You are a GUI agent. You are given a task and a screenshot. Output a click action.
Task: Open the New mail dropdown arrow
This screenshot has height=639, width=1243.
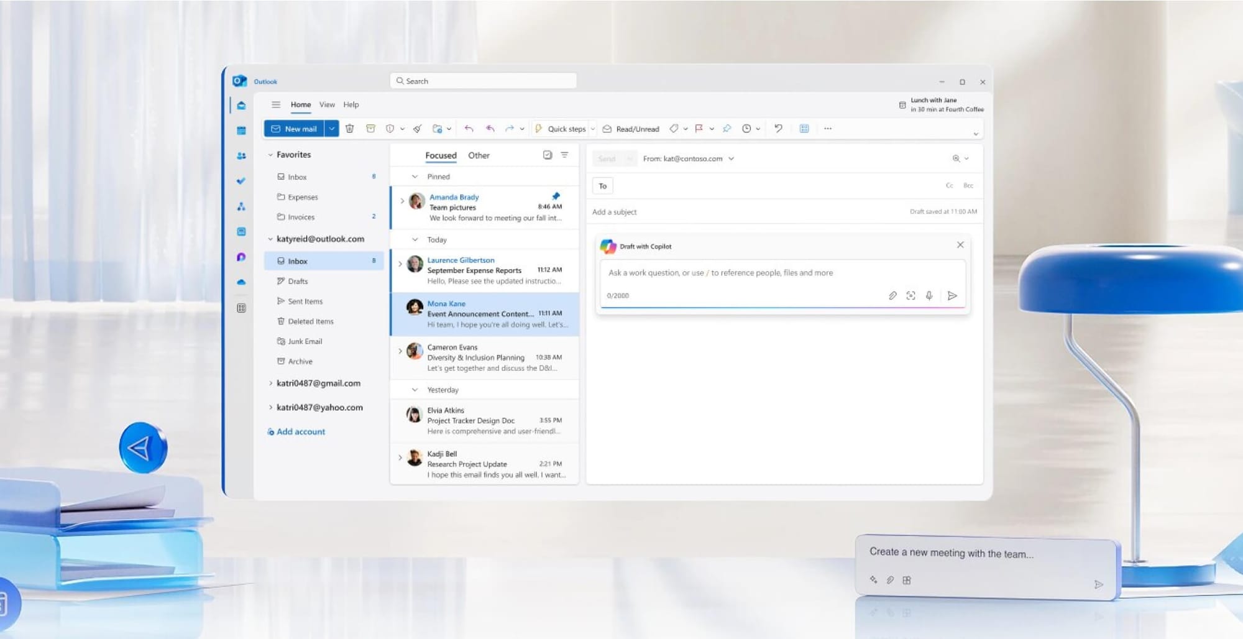[332, 129]
